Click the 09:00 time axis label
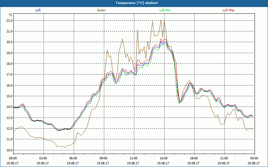 [104, 158]
